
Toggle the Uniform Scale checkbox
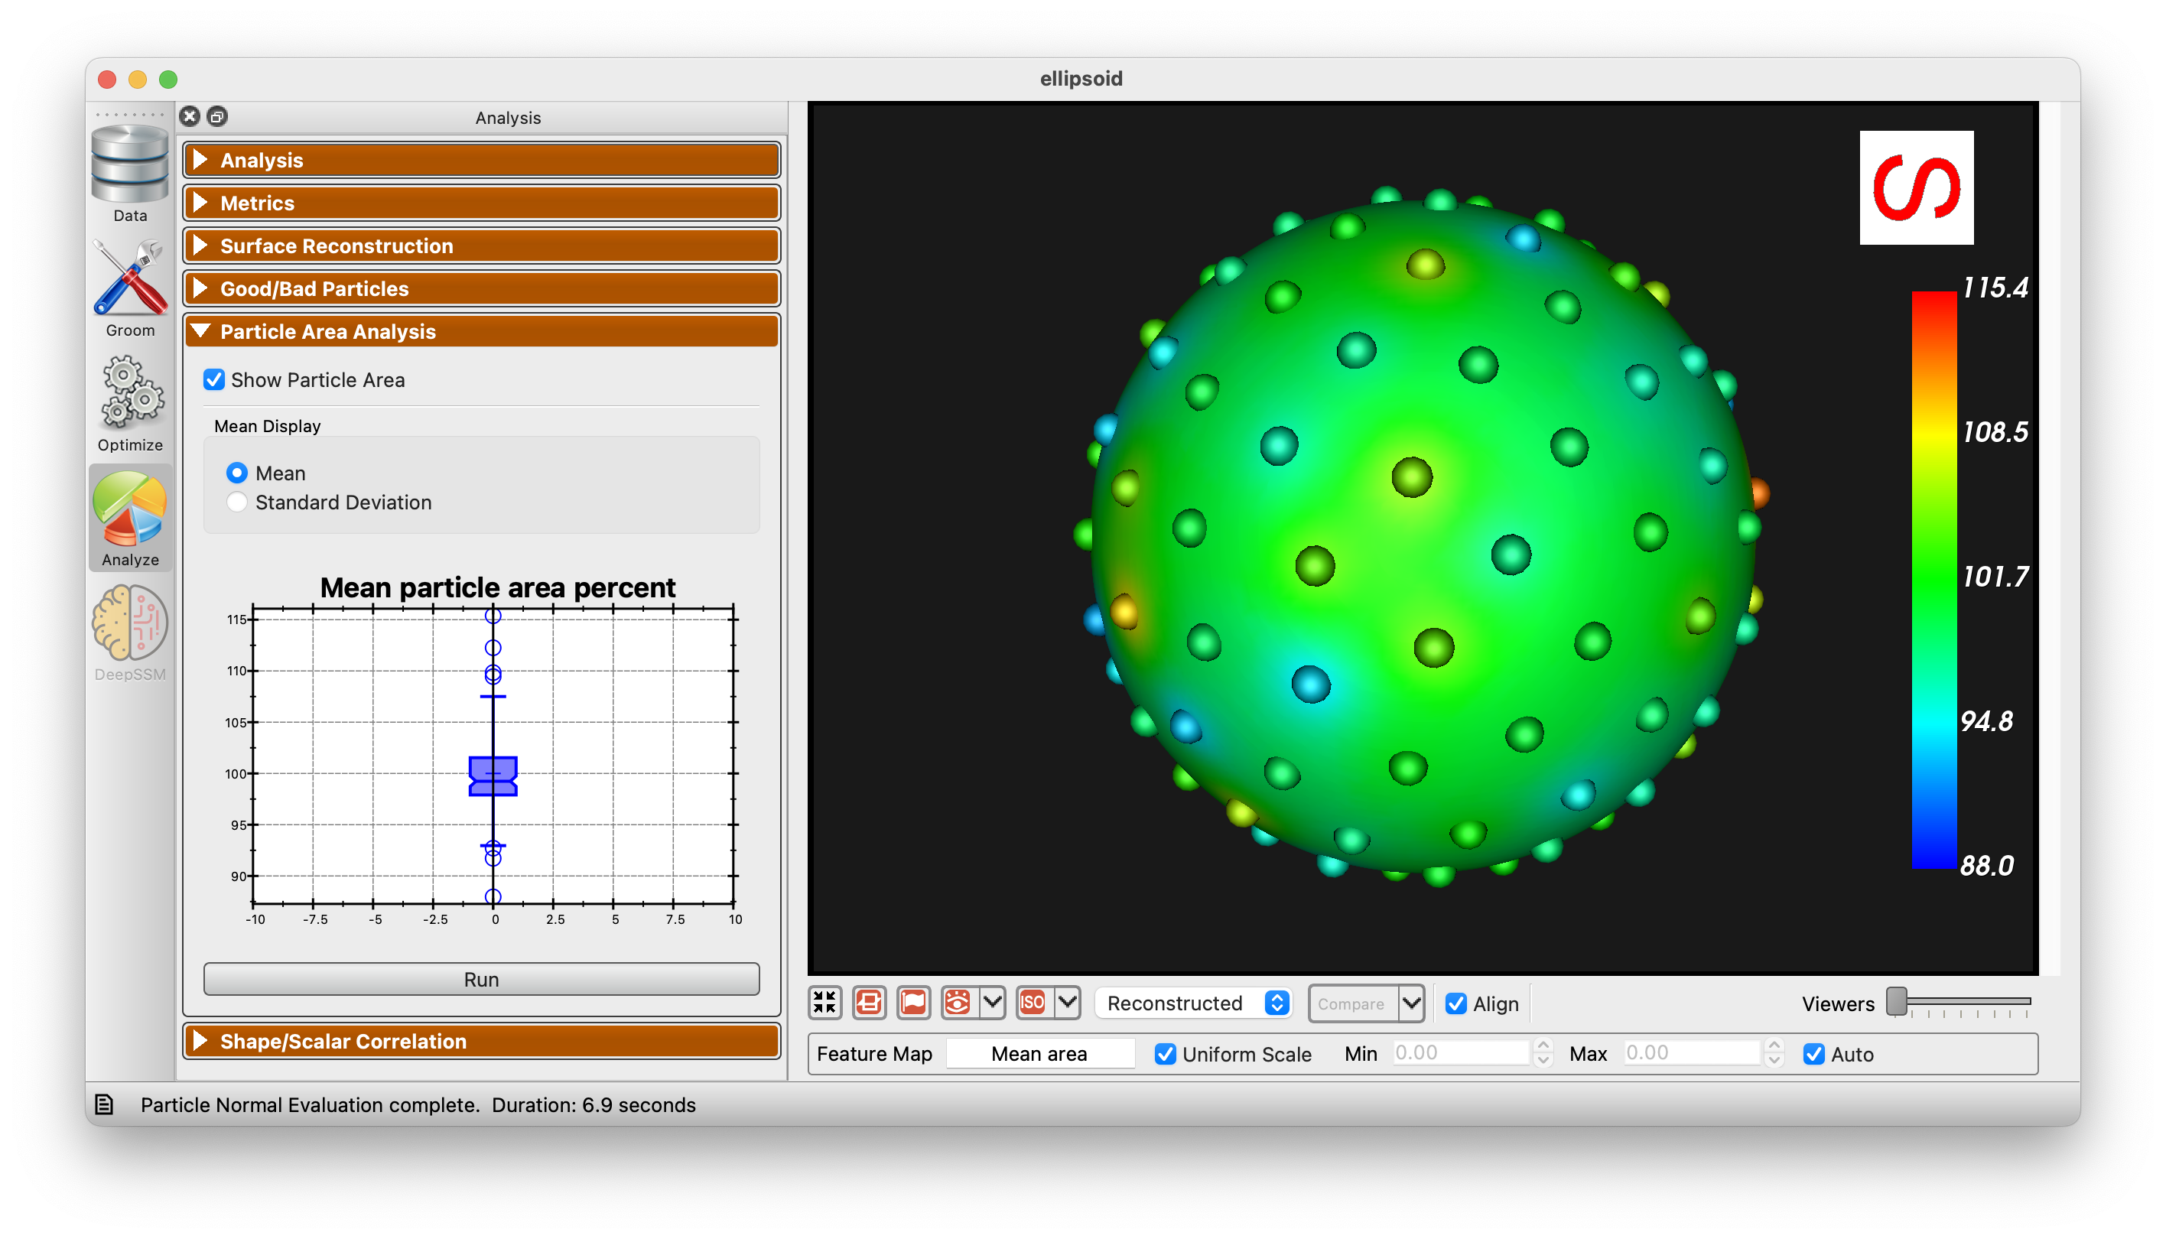pyautogui.click(x=1165, y=1055)
